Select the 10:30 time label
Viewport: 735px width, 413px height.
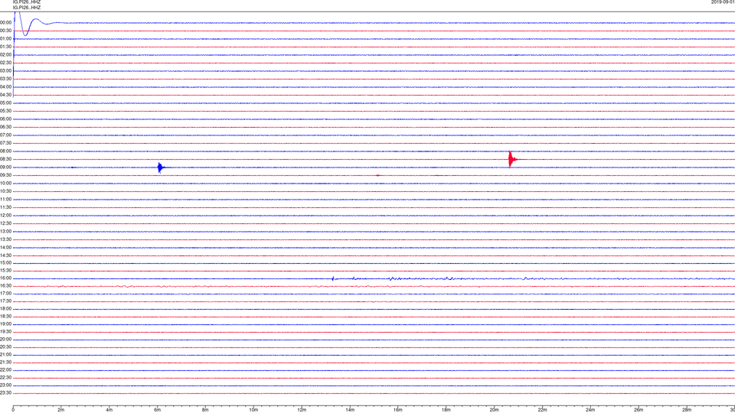(x=5, y=191)
